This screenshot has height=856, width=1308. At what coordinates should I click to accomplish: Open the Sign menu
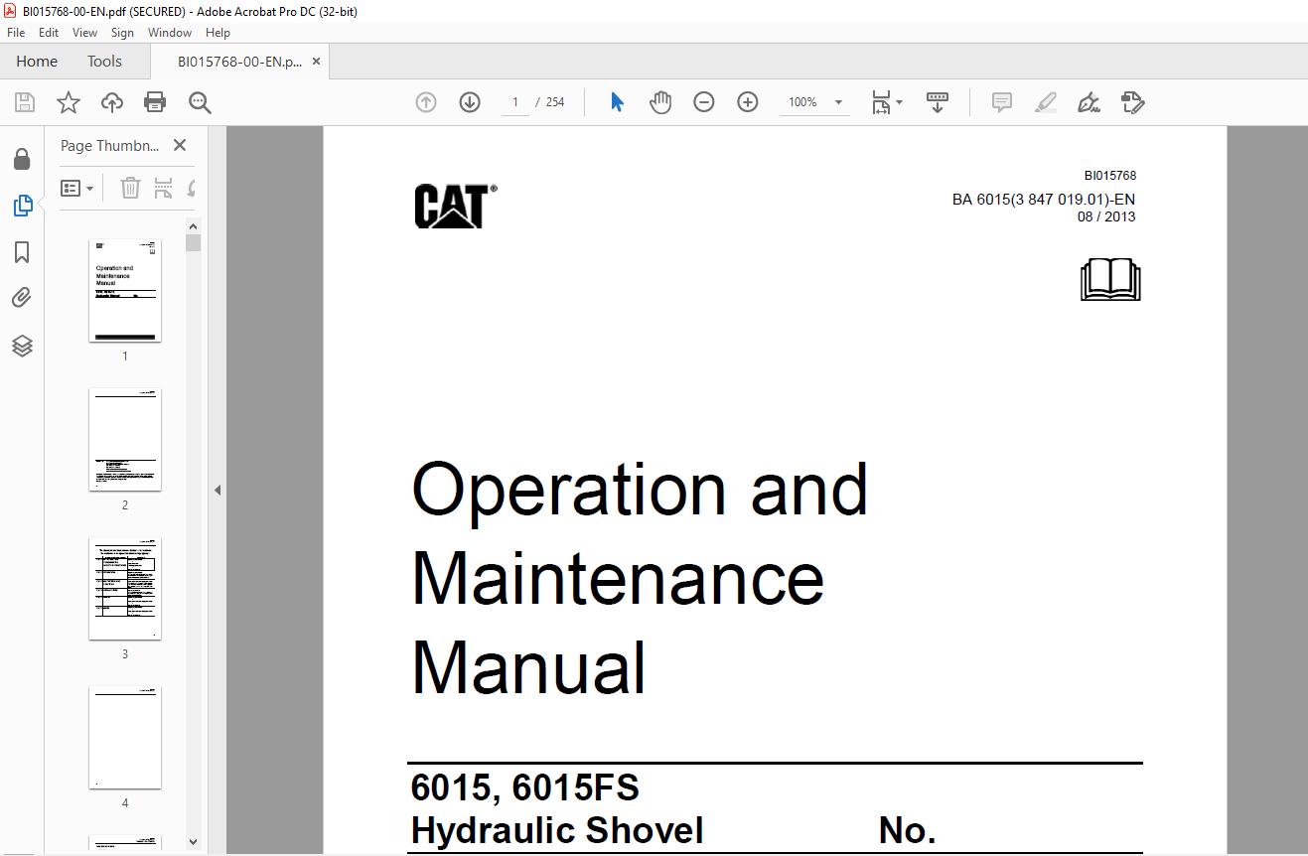point(122,33)
